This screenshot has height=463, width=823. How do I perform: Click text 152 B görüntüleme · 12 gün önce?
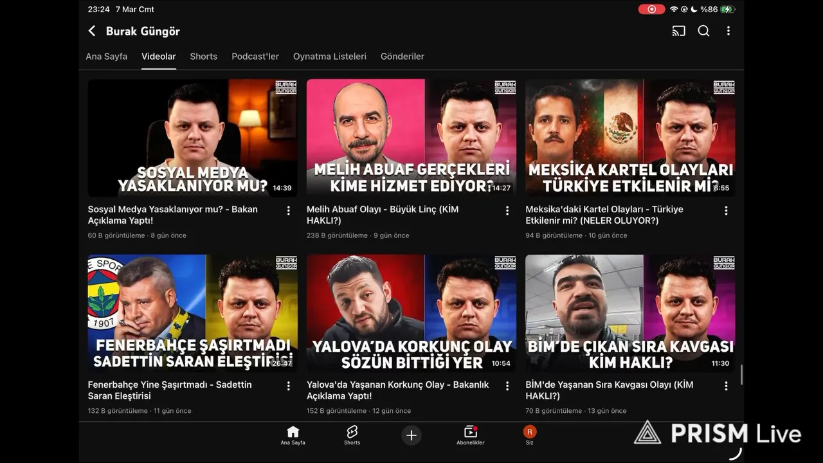point(359,410)
